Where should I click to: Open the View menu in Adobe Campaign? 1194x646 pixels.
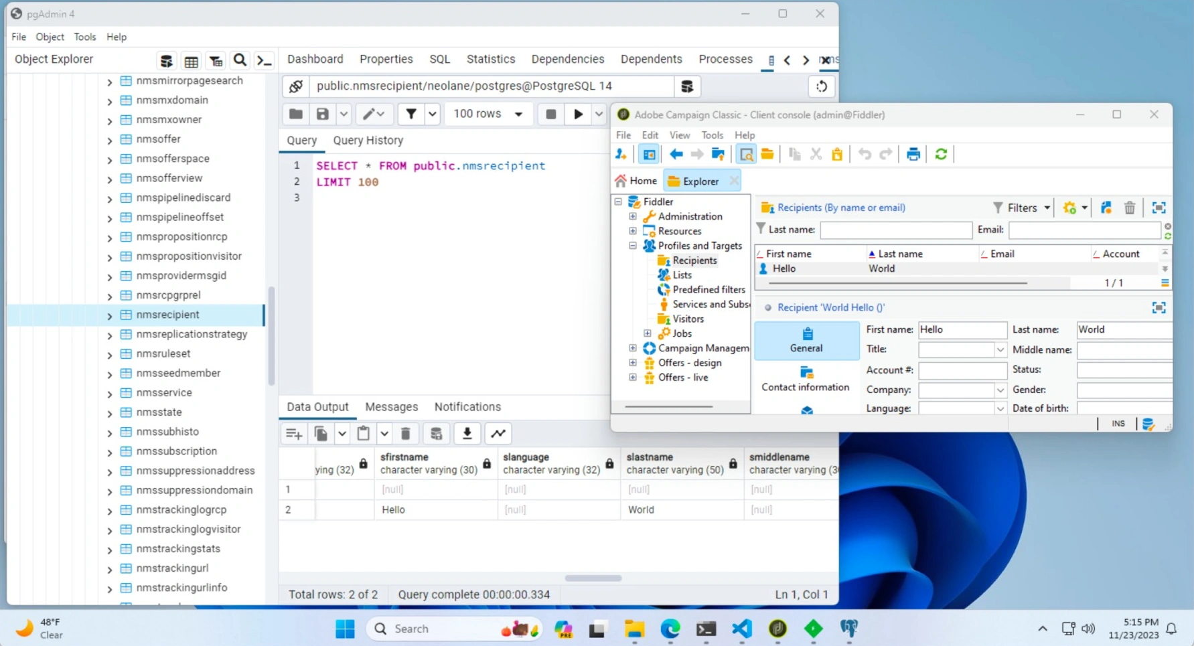coord(680,135)
